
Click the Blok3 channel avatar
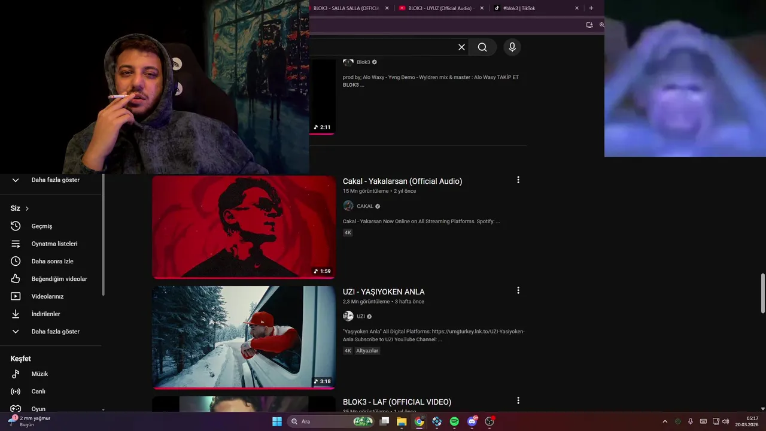coord(348,62)
